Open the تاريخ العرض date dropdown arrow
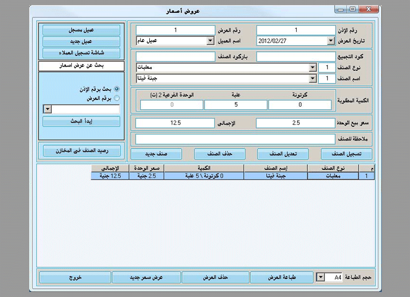 click(331, 41)
